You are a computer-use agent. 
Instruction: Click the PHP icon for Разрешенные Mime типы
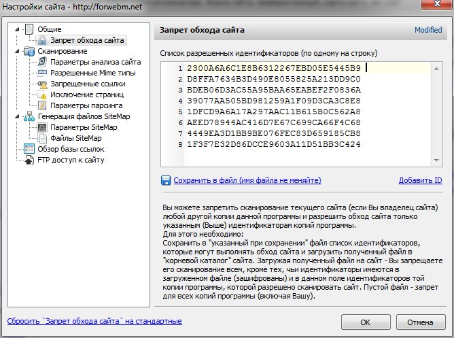pyautogui.click(x=42, y=73)
